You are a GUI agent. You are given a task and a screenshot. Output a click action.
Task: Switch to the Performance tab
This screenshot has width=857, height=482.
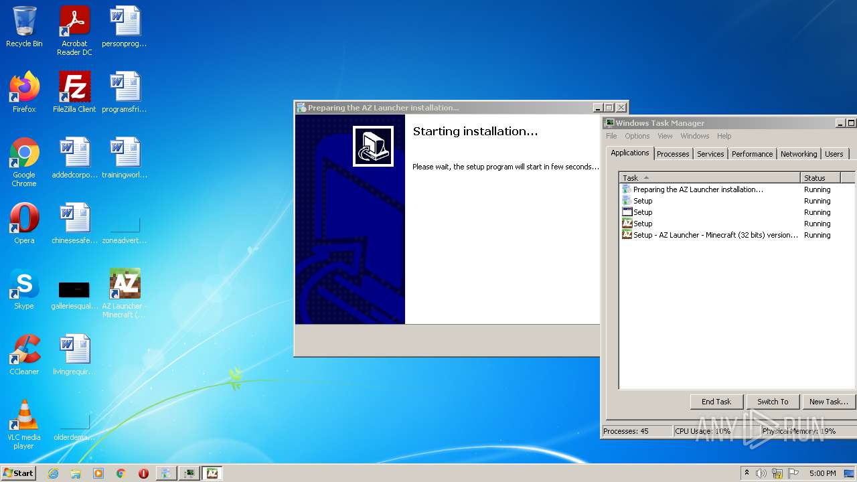pyautogui.click(x=752, y=154)
